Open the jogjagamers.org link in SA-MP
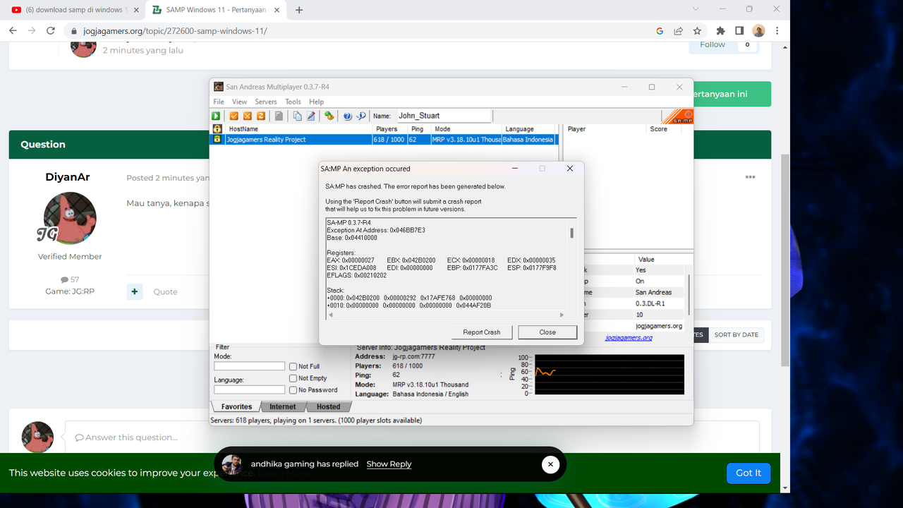This screenshot has width=903, height=508. pos(629,338)
